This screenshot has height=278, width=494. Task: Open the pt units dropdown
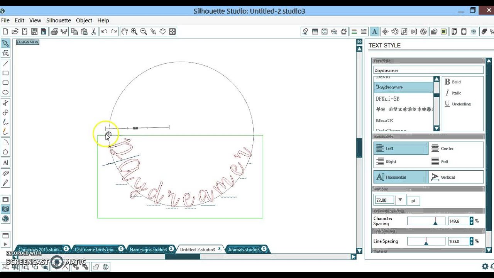[413, 201]
